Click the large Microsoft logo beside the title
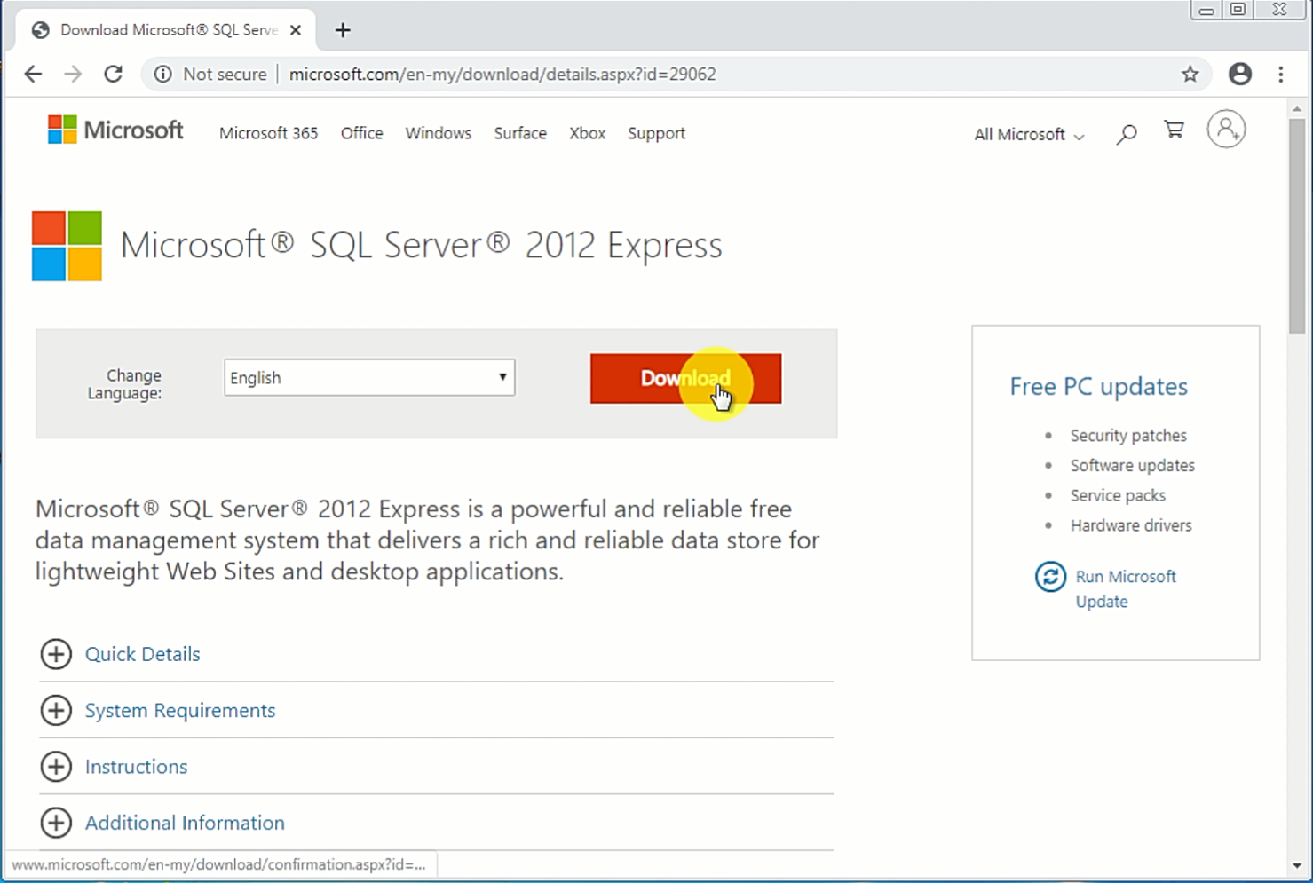The width and height of the screenshot is (1313, 883). [67, 246]
